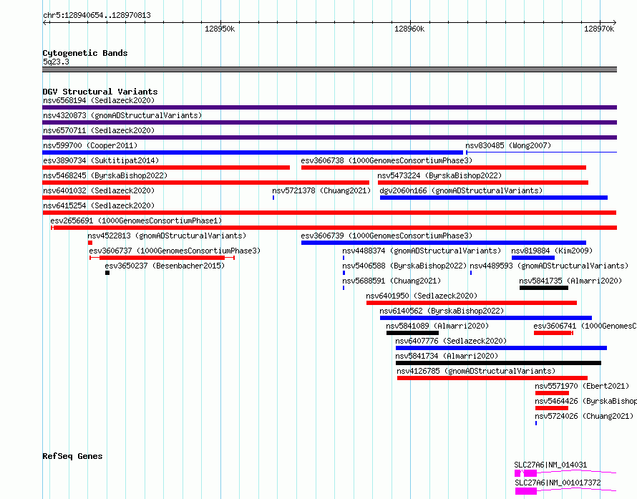The width and height of the screenshot is (637, 499).
Task: Click the purple bar under nsv6570711
Action: [329, 137]
